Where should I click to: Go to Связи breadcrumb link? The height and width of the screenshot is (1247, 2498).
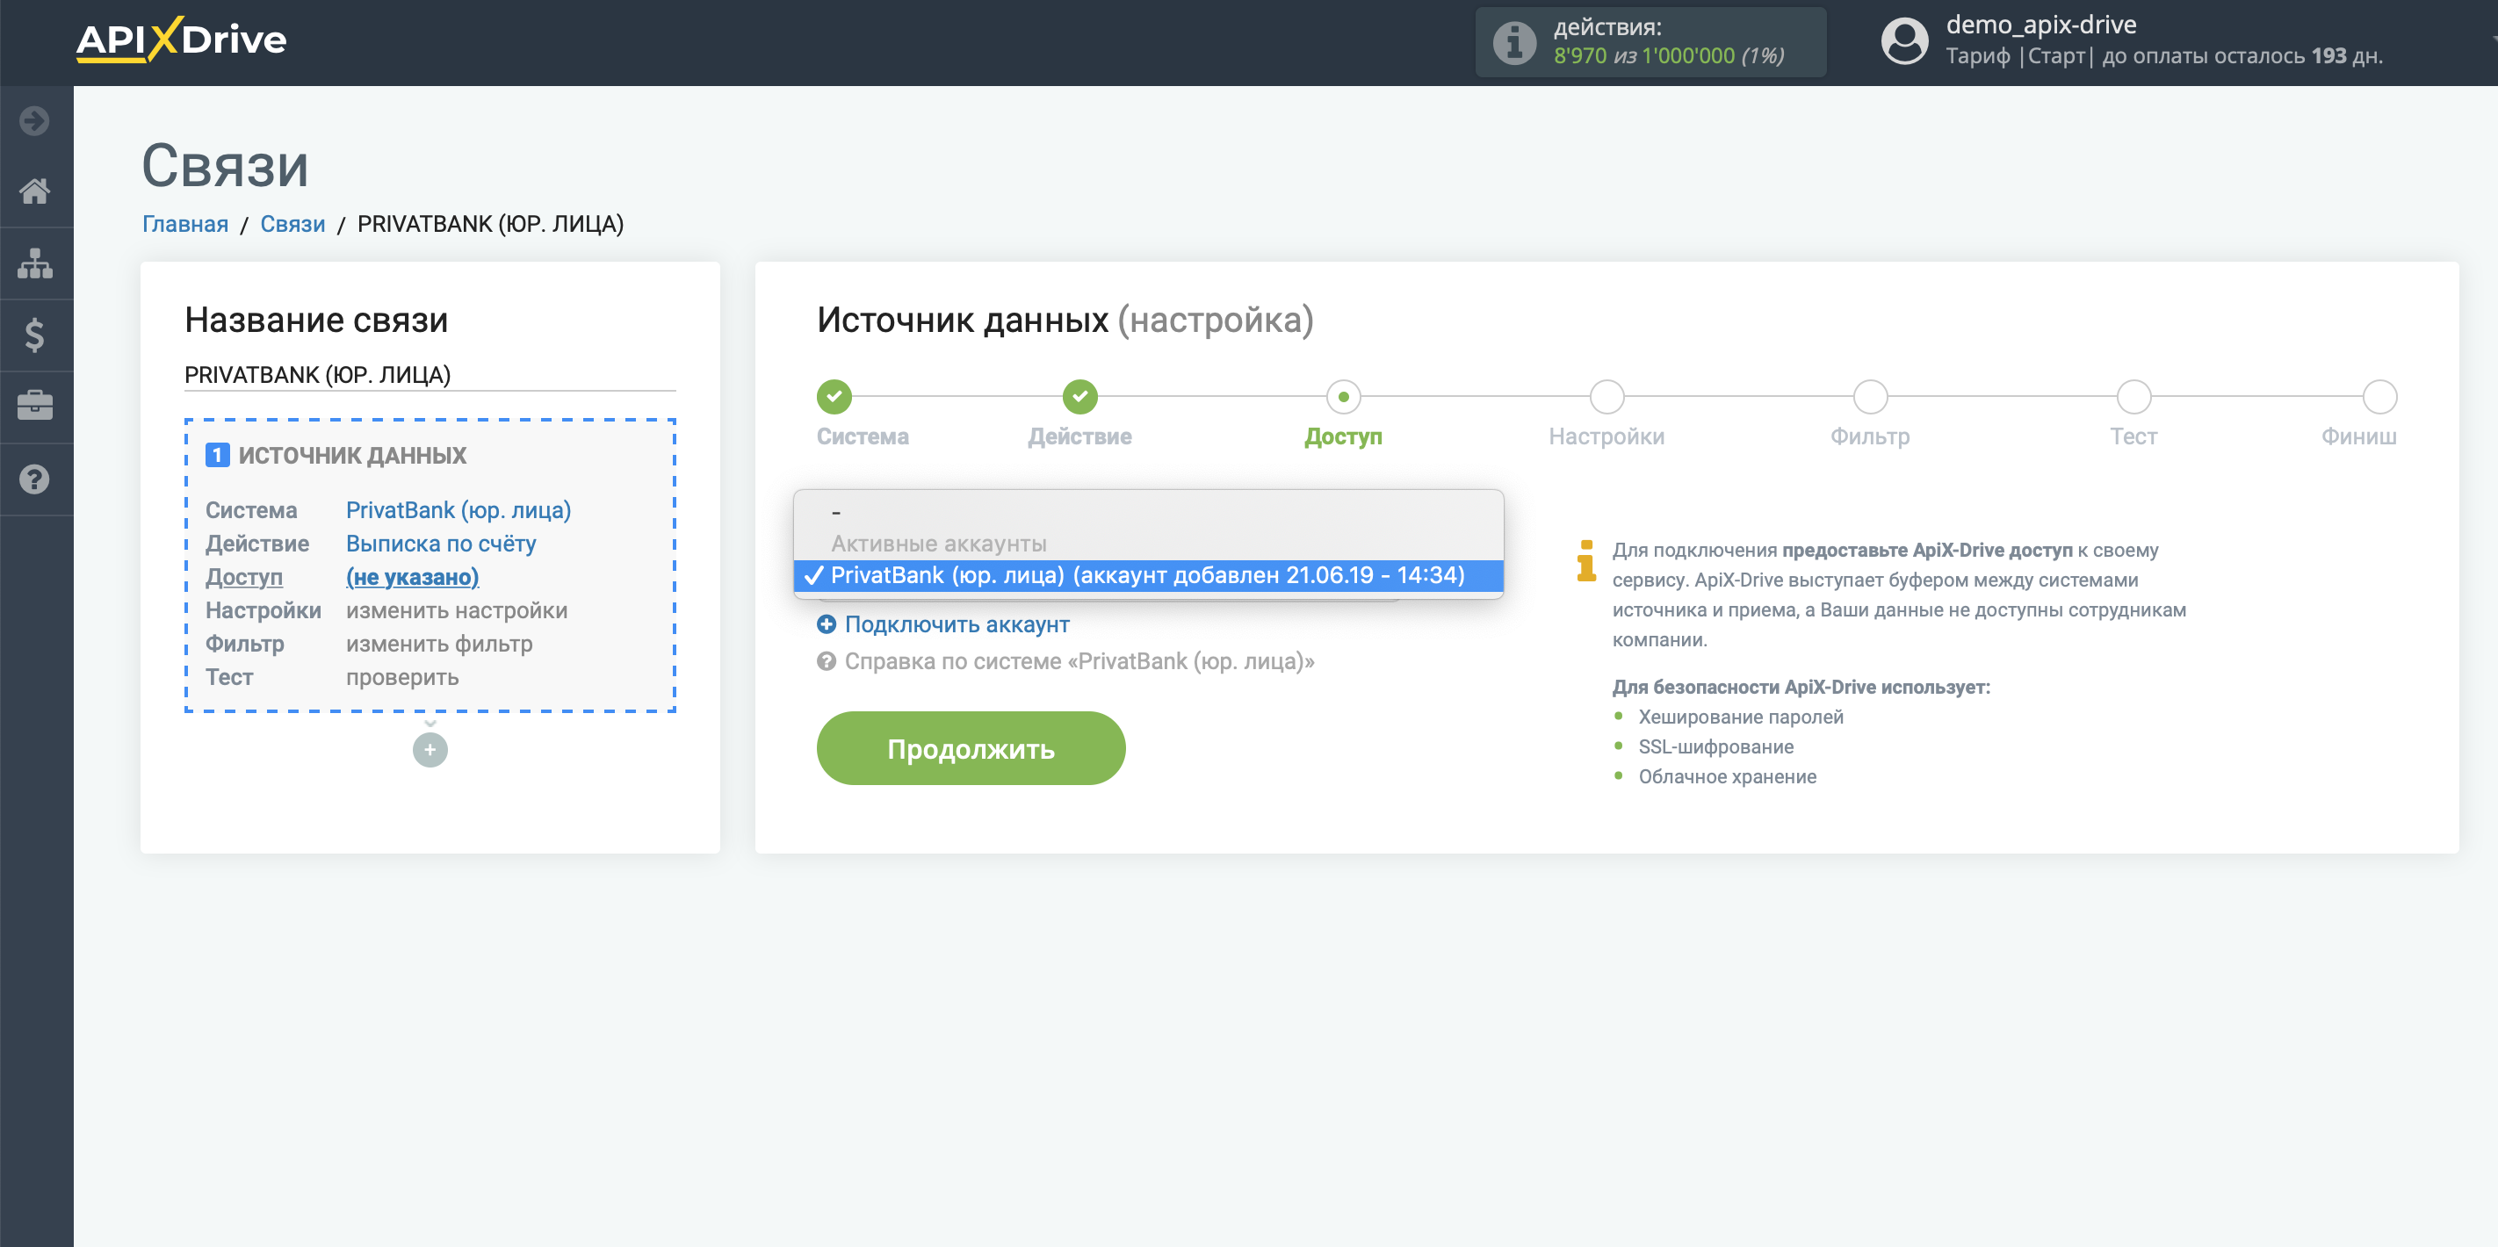click(292, 224)
